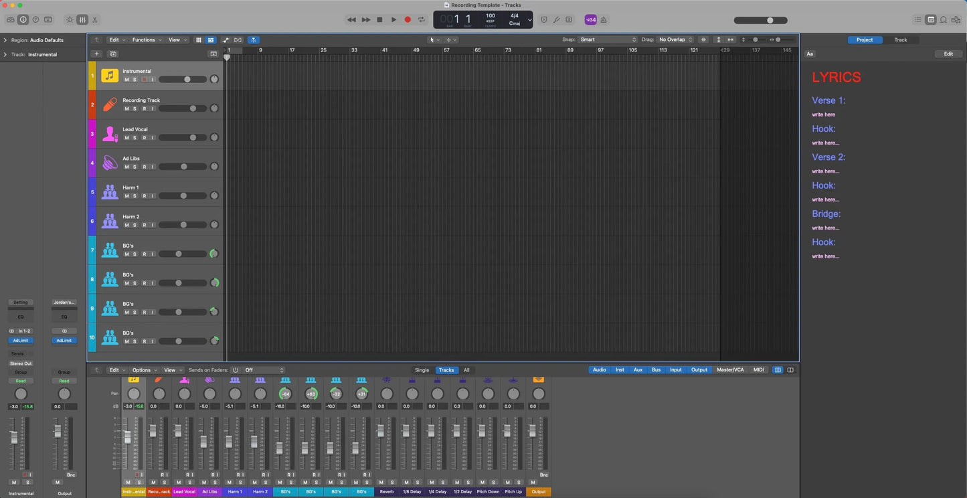Switch to the Track notes tab
The width and height of the screenshot is (967, 498).
pyautogui.click(x=900, y=39)
